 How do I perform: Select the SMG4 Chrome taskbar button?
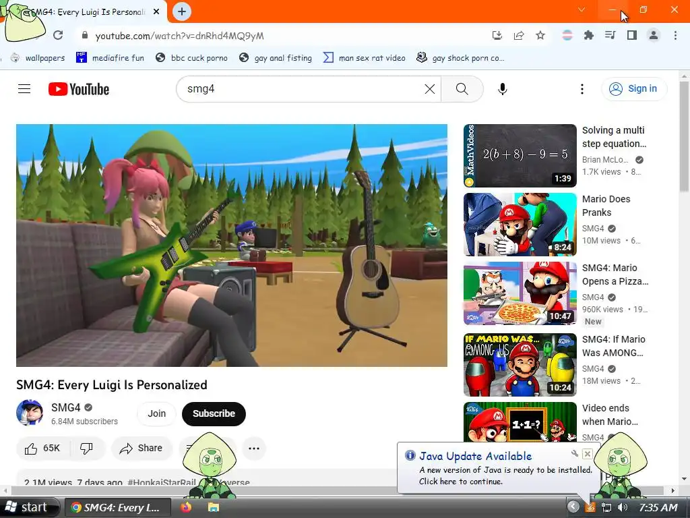pyautogui.click(x=118, y=507)
